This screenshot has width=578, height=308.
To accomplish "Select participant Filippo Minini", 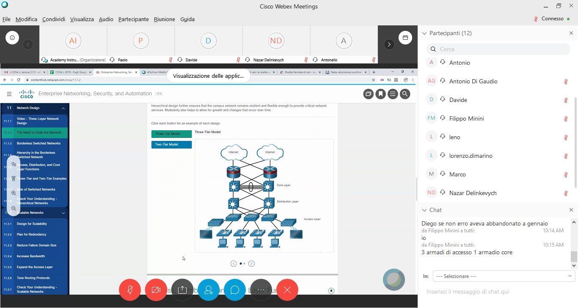I will click(x=498, y=118).
